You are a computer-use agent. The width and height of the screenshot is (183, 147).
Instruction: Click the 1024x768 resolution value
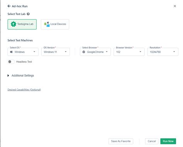pyautogui.click(x=155, y=52)
